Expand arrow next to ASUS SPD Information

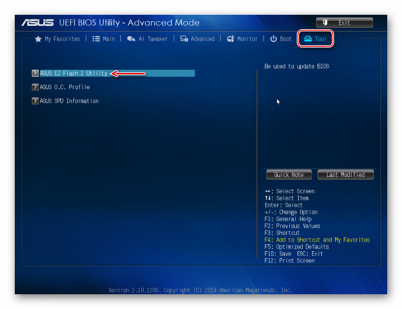[x=35, y=101]
